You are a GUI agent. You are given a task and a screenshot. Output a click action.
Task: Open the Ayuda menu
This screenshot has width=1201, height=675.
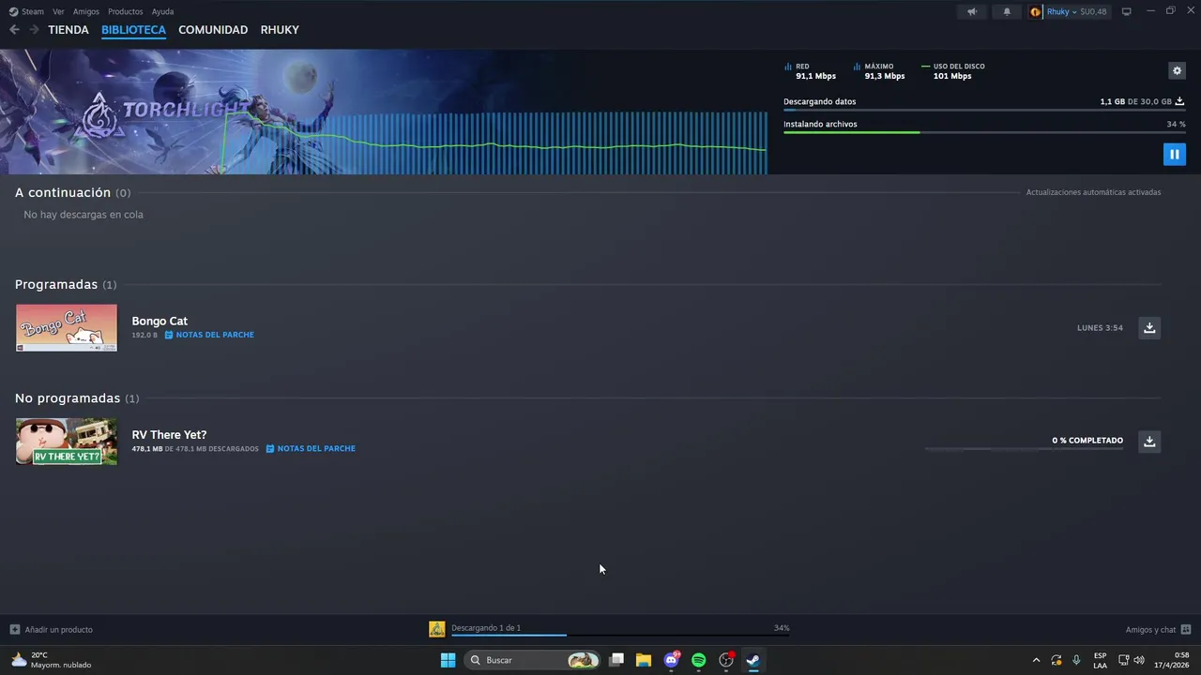162,11
